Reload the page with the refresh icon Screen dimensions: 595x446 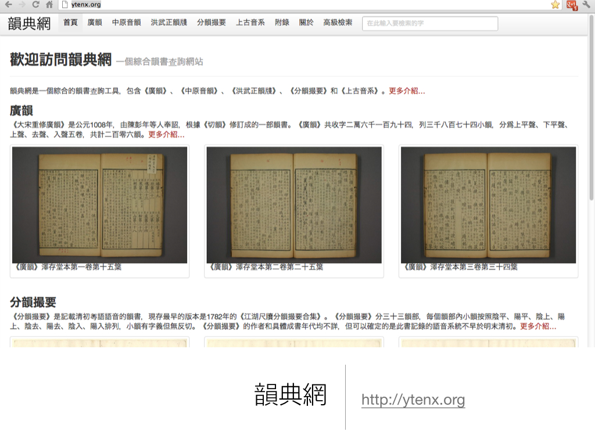(35, 5)
